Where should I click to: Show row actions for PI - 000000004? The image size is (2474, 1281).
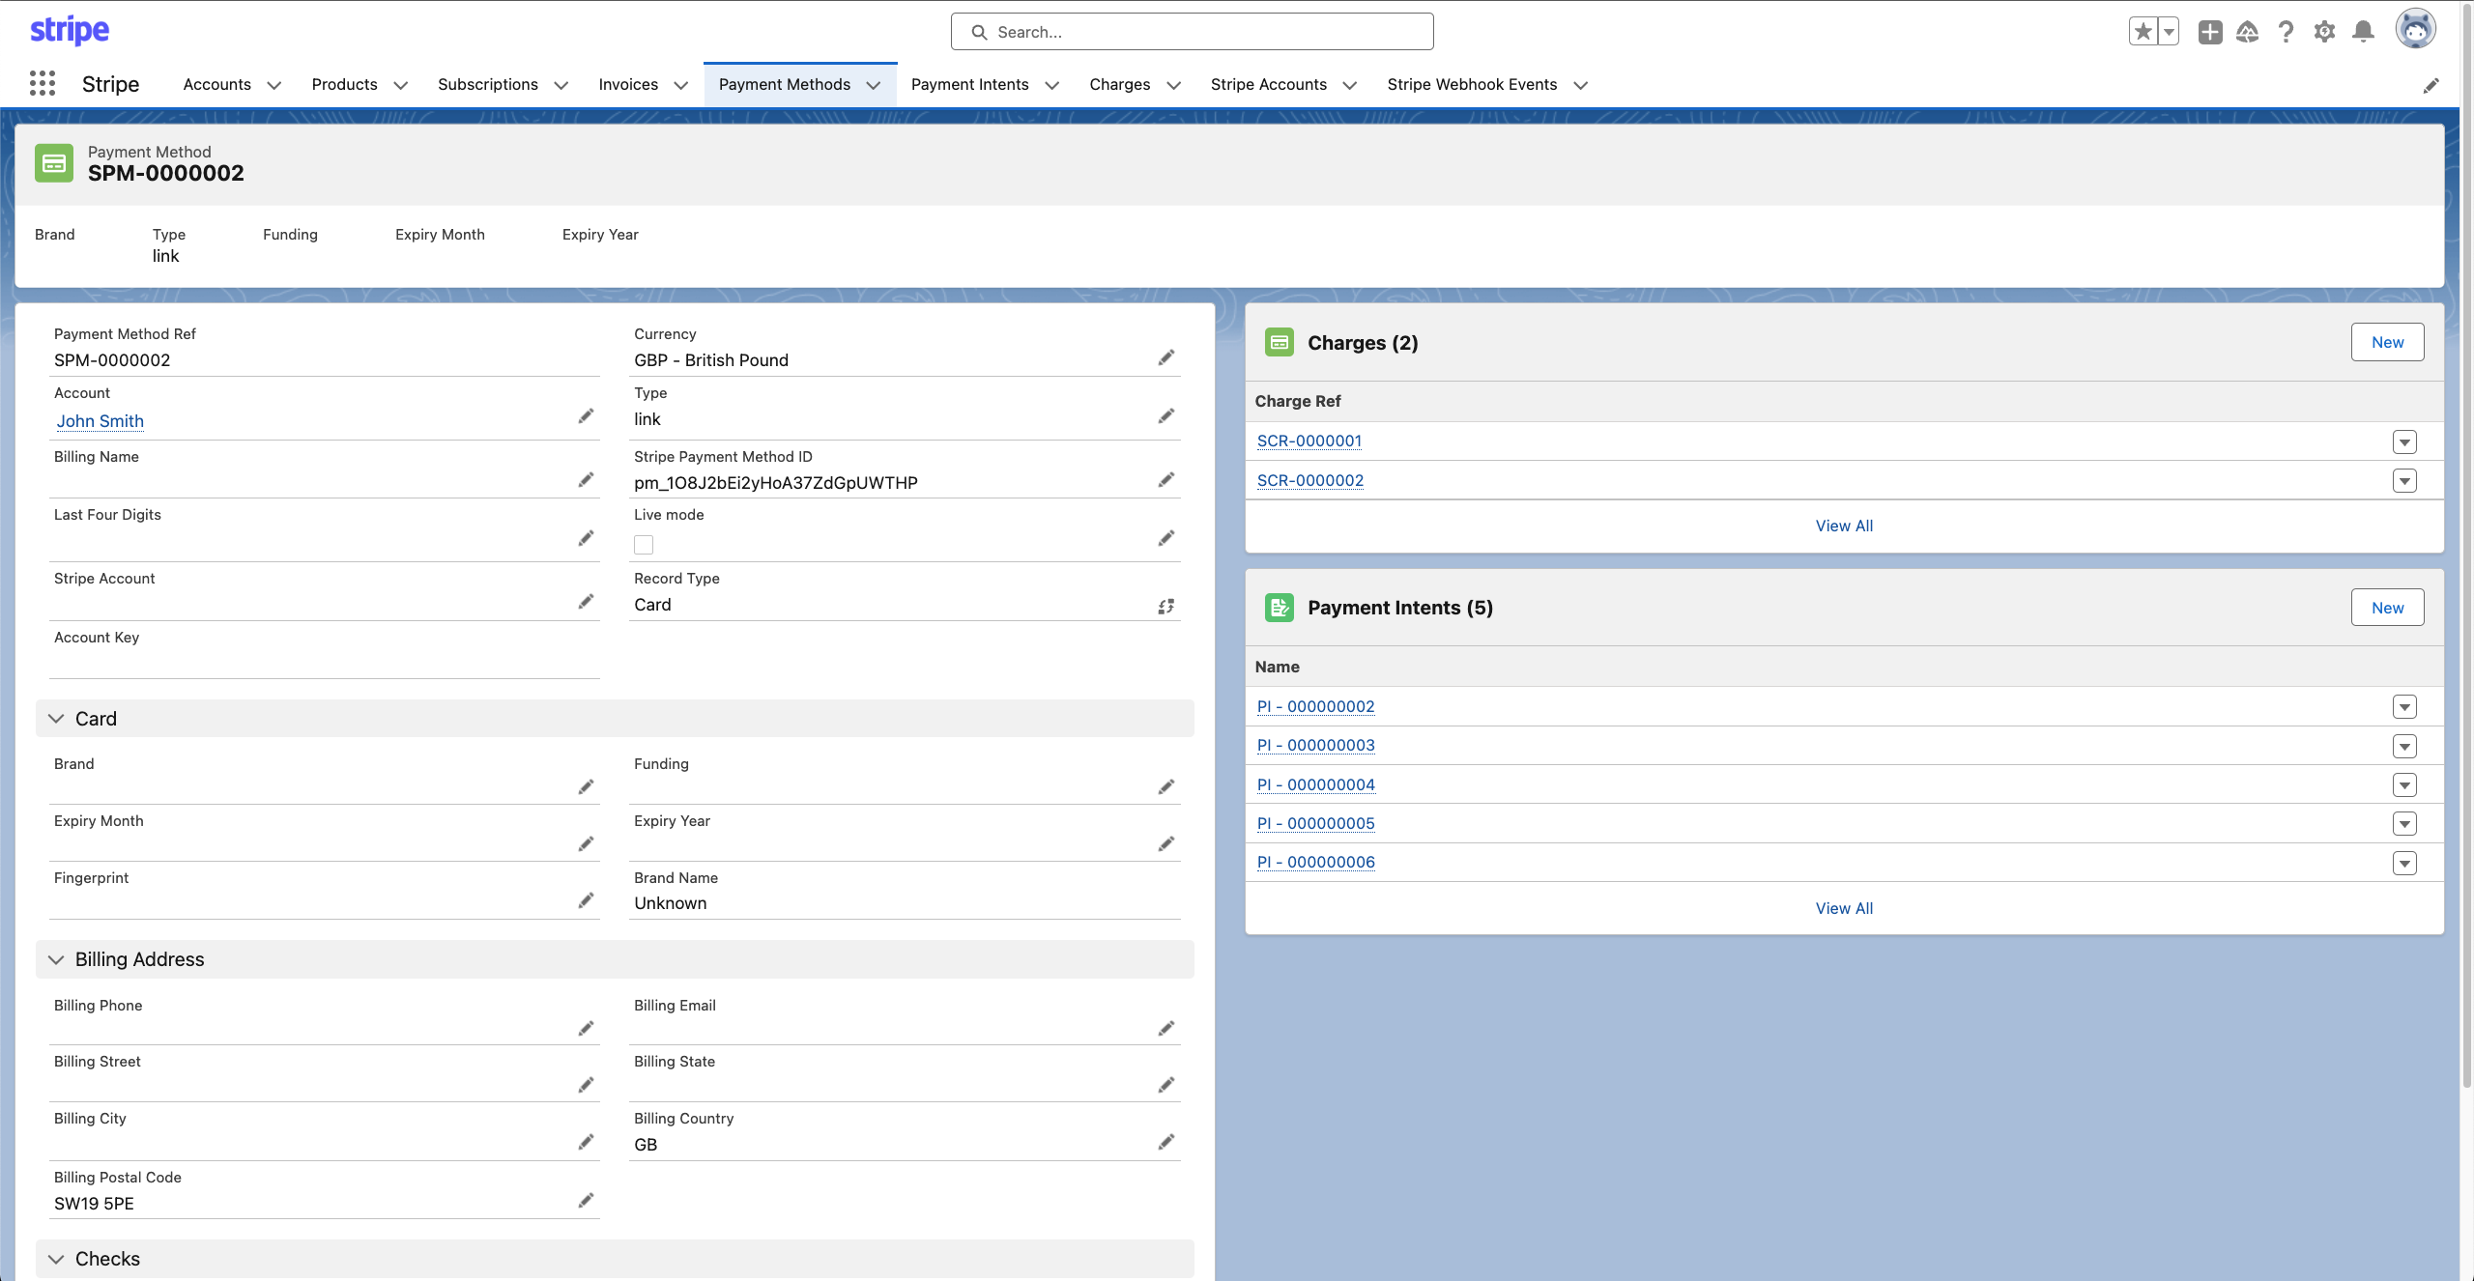2404,785
